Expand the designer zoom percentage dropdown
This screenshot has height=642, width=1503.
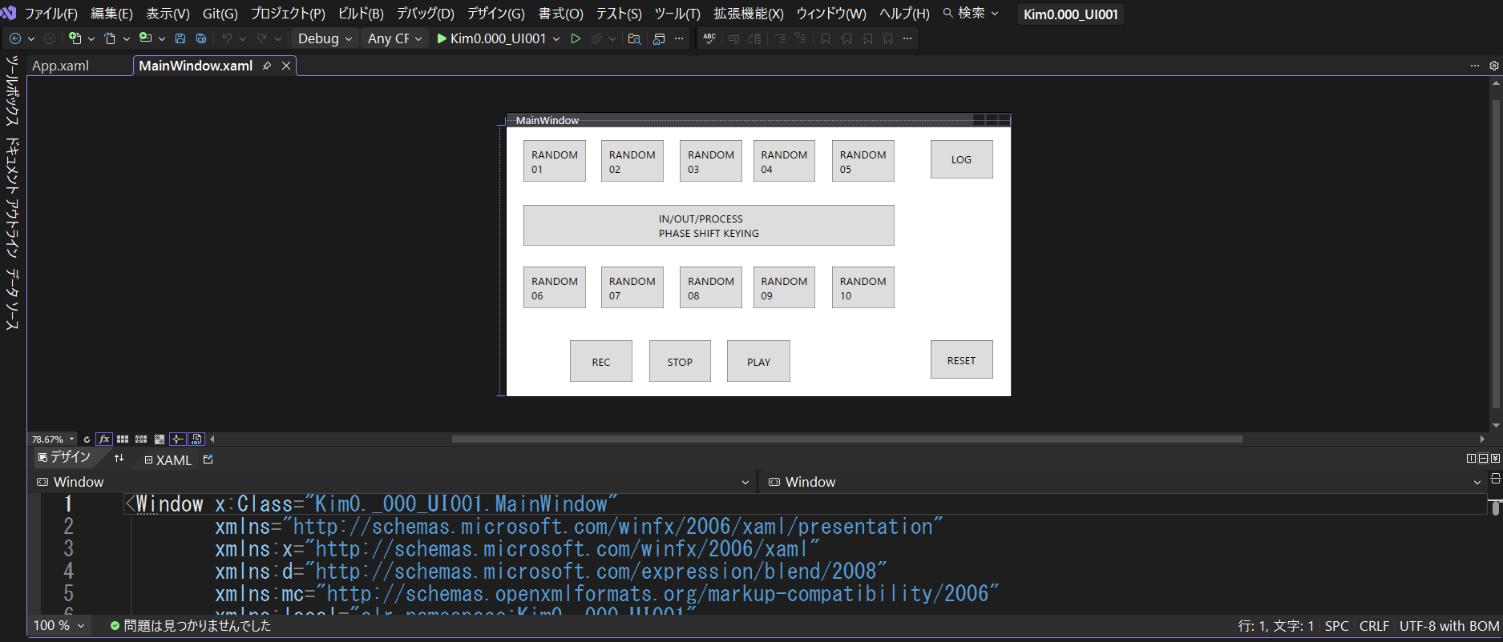(71, 439)
